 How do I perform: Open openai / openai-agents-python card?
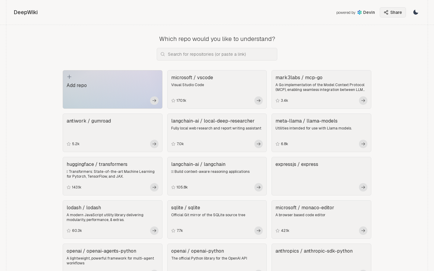(112, 257)
